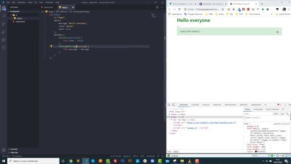This screenshot has width=291, height=164.
Task: Switch to The Vue Instance browser tab
Action: tap(183, 4)
